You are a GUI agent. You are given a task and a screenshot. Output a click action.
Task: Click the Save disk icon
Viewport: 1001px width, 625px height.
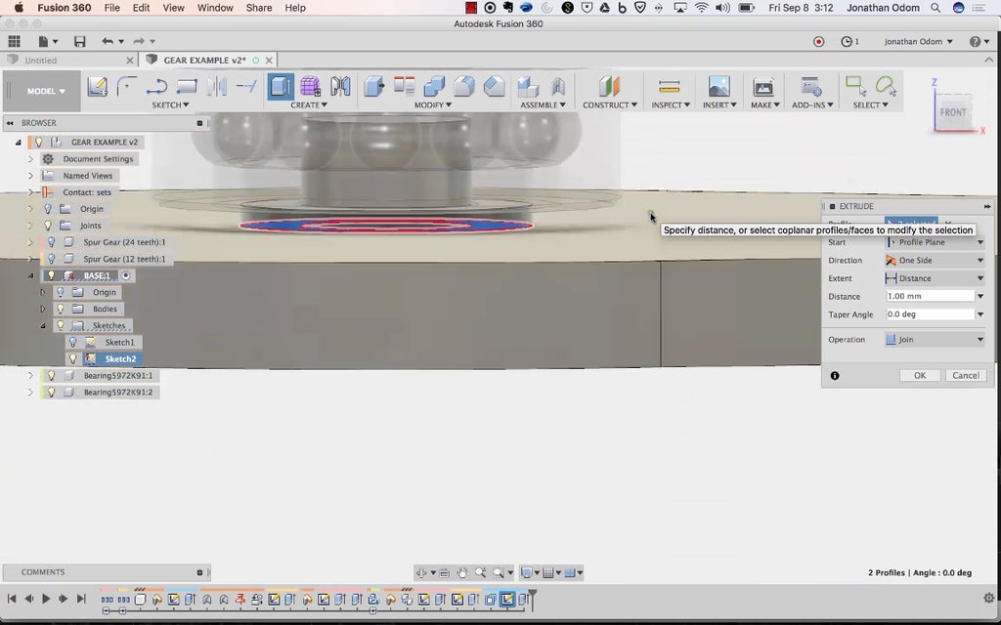(x=80, y=41)
